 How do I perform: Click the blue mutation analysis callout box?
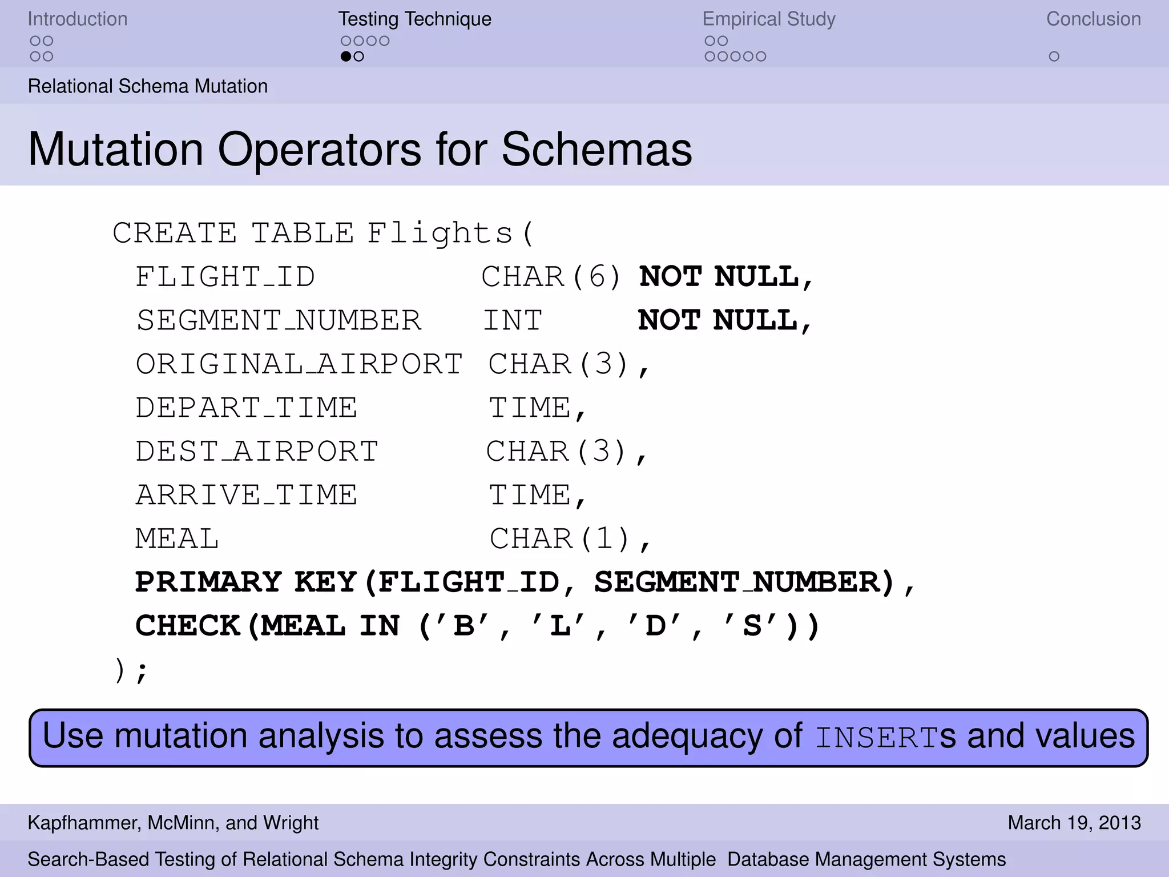tap(588, 738)
